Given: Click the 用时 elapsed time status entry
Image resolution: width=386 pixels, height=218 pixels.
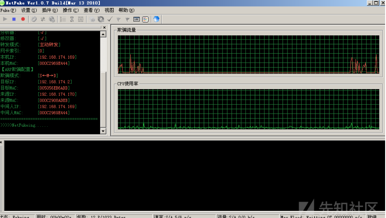Looking at the screenshot, I should (x=55, y=216).
